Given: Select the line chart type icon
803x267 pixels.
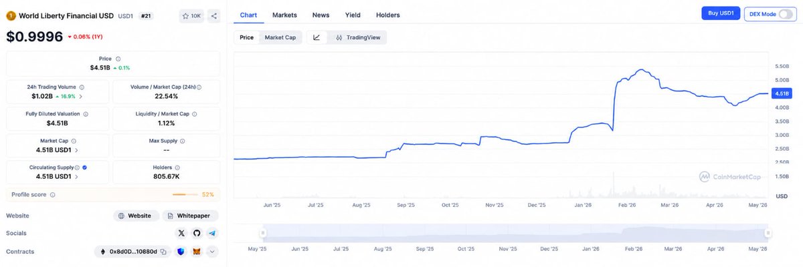Looking at the screenshot, I should [x=317, y=37].
